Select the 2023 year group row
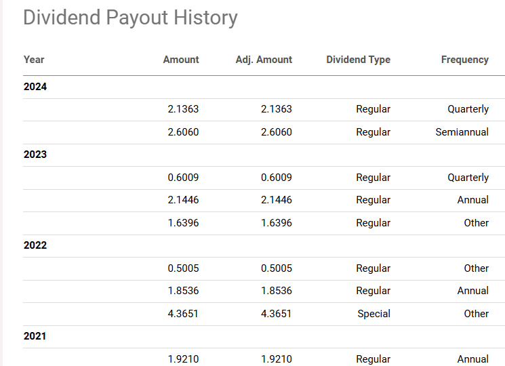 point(35,155)
